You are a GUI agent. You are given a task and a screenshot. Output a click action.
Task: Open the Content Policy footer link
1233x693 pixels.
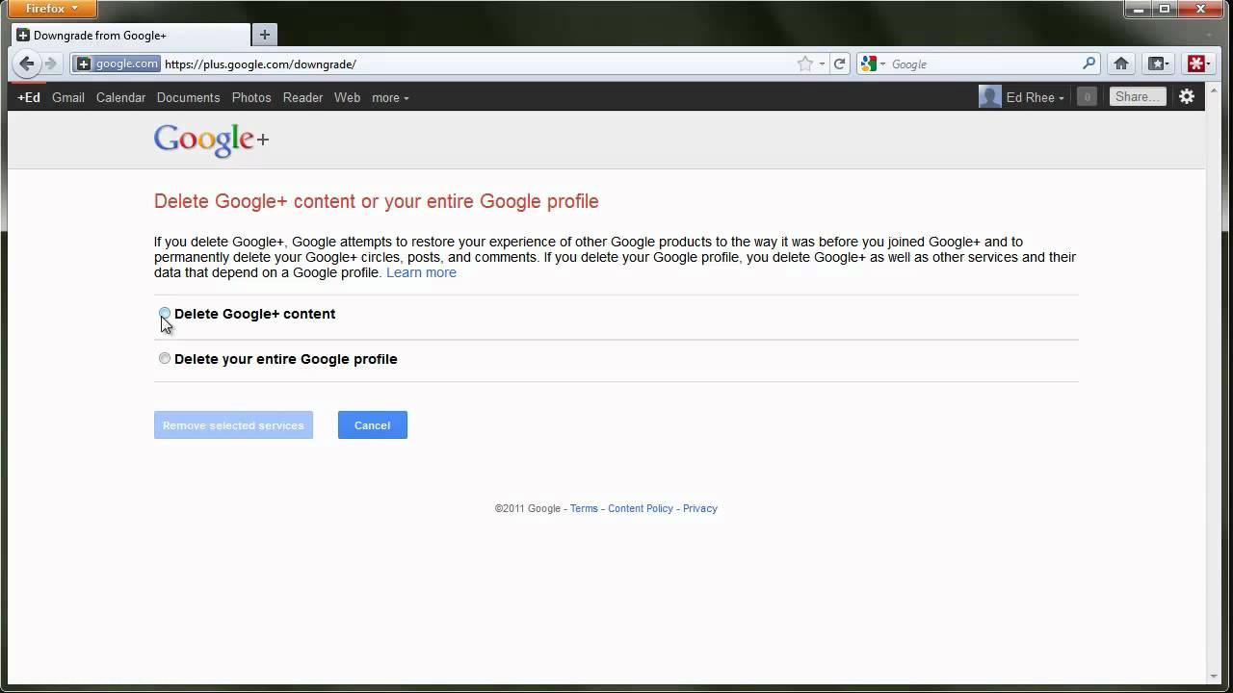tap(641, 508)
